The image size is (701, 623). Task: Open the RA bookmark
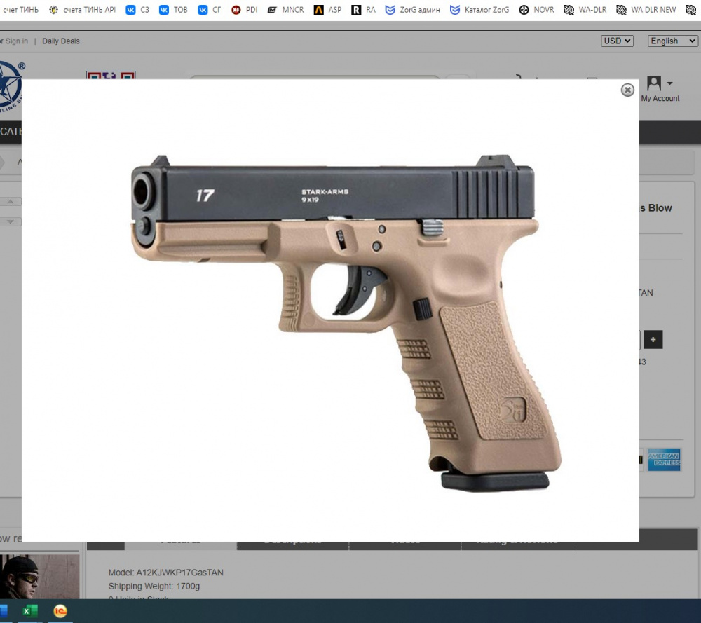(364, 10)
